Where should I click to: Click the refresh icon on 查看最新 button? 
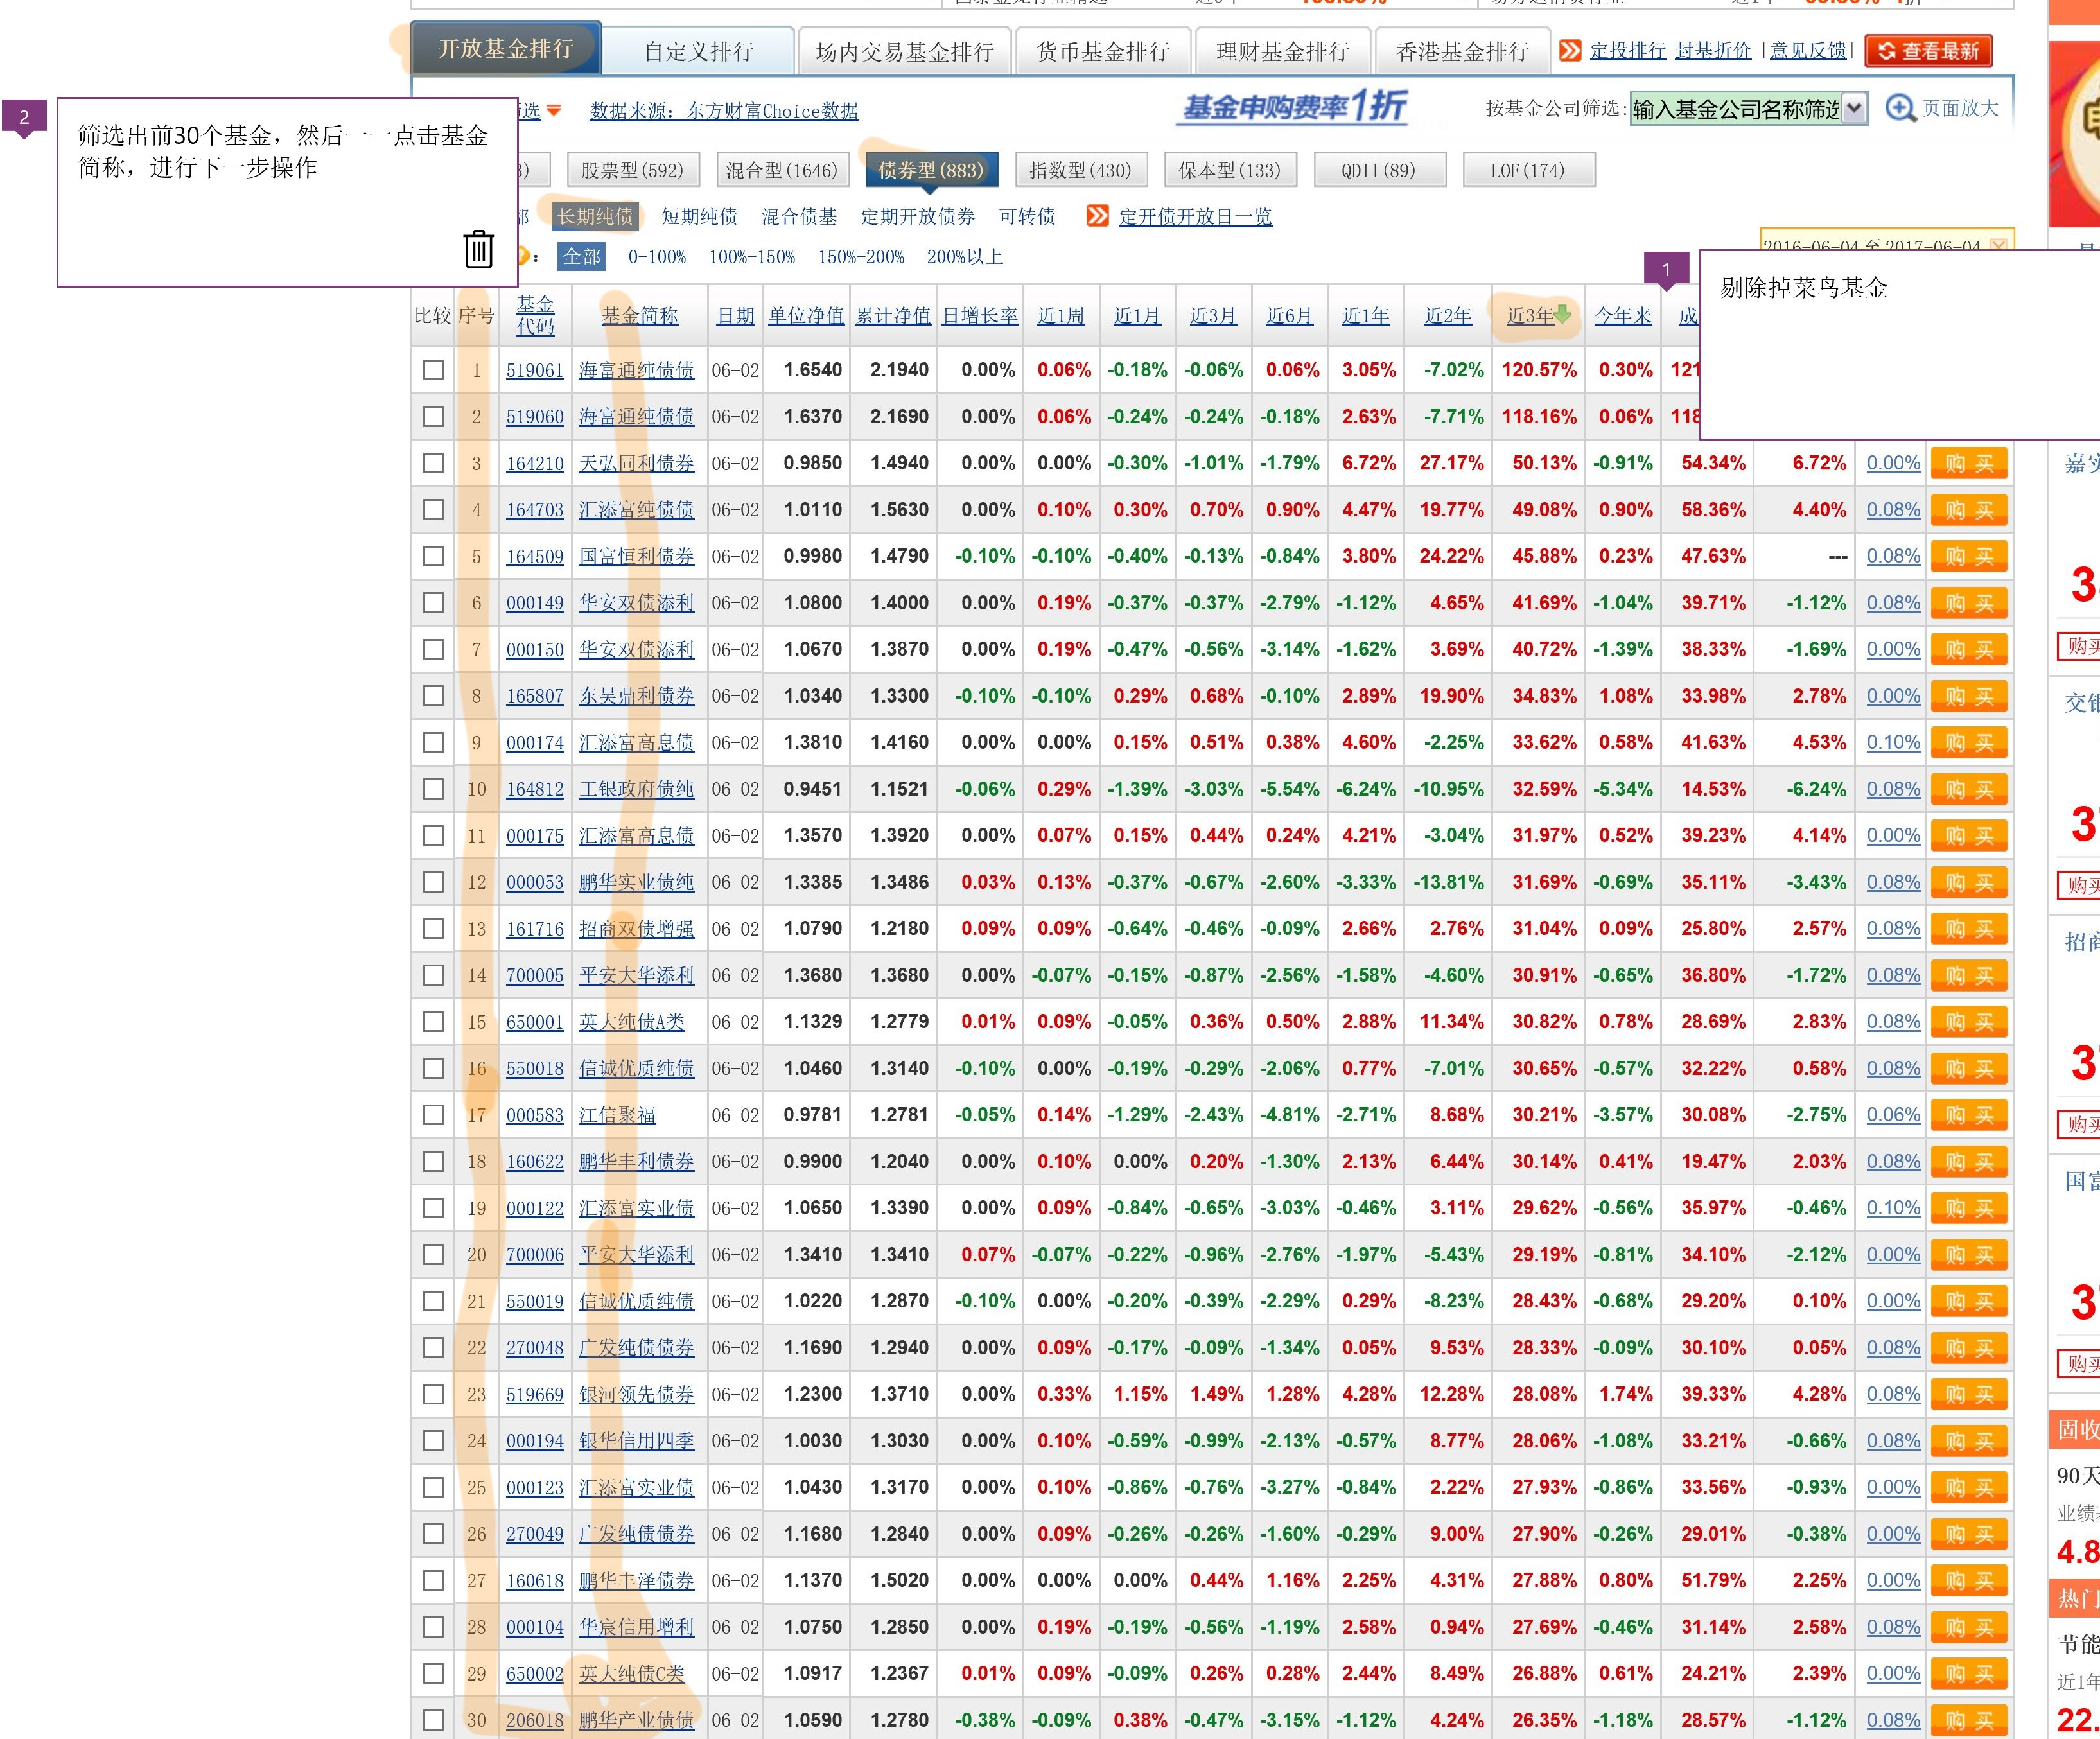tap(1886, 51)
